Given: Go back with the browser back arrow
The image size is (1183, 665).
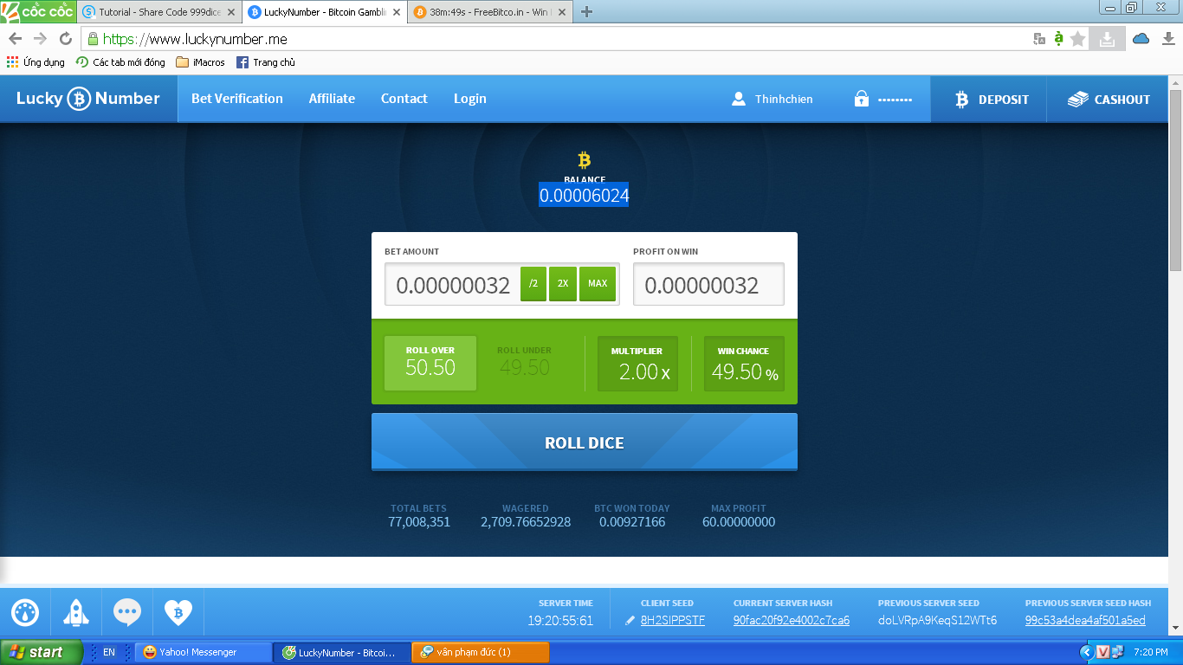Looking at the screenshot, I should (16, 39).
